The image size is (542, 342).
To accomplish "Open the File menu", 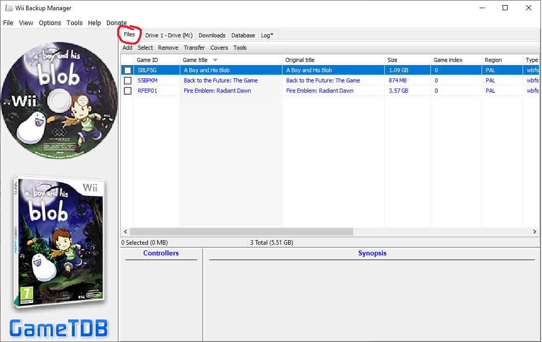I will coord(8,23).
